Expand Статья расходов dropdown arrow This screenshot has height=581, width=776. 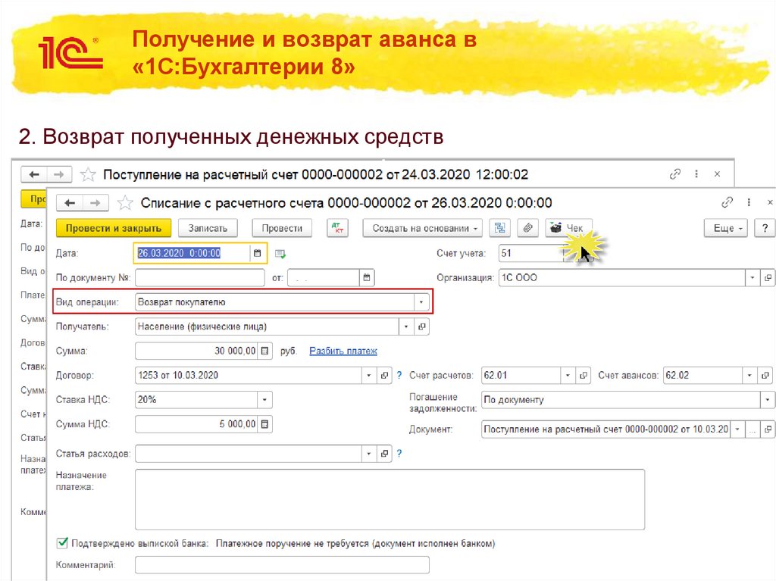(369, 453)
